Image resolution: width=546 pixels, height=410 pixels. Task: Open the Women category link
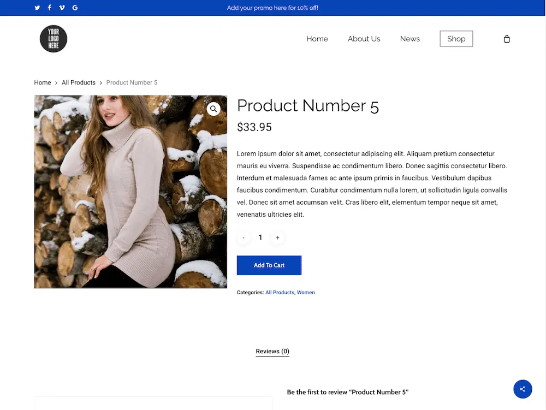point(306,293)
